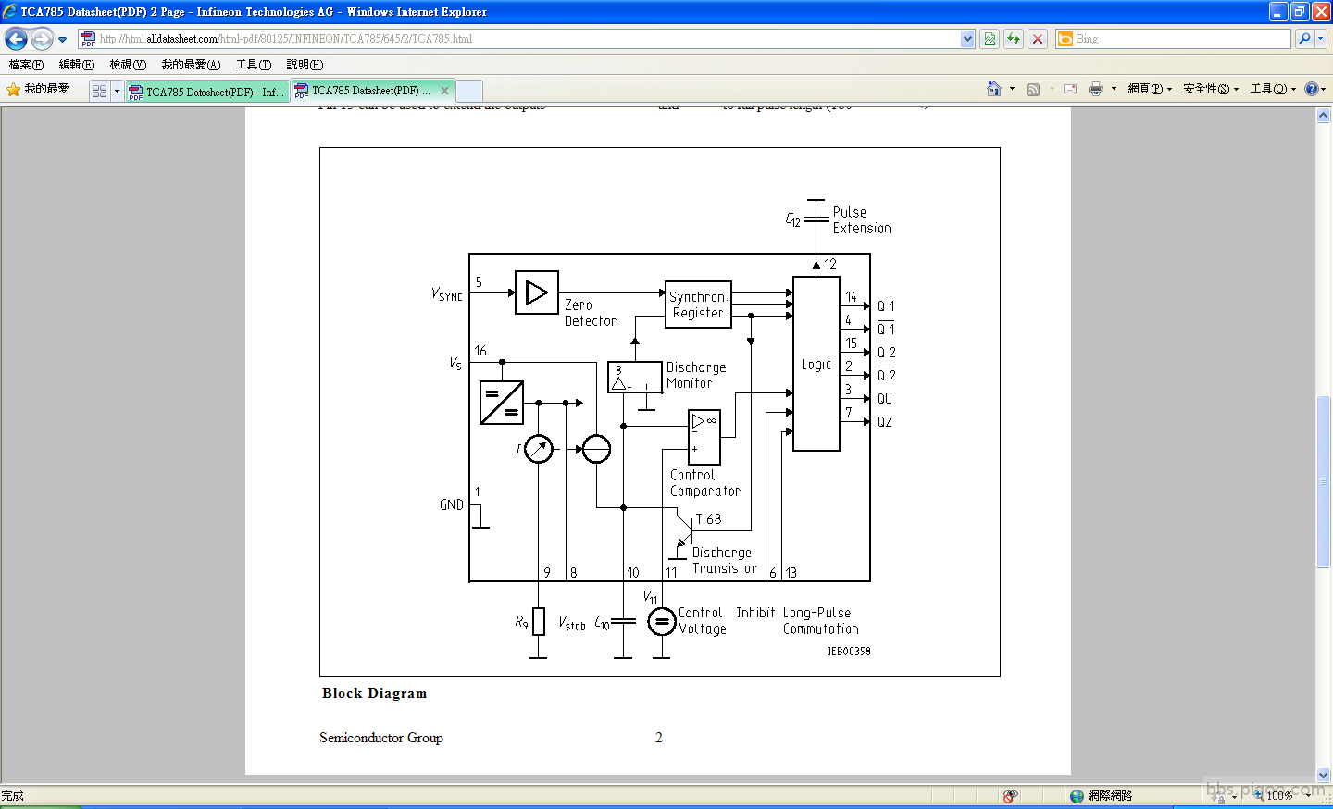Click the Pulse Extension label
Image resolution: width=1333 pixels, height=809 pixels.
[x=862, y=220]
